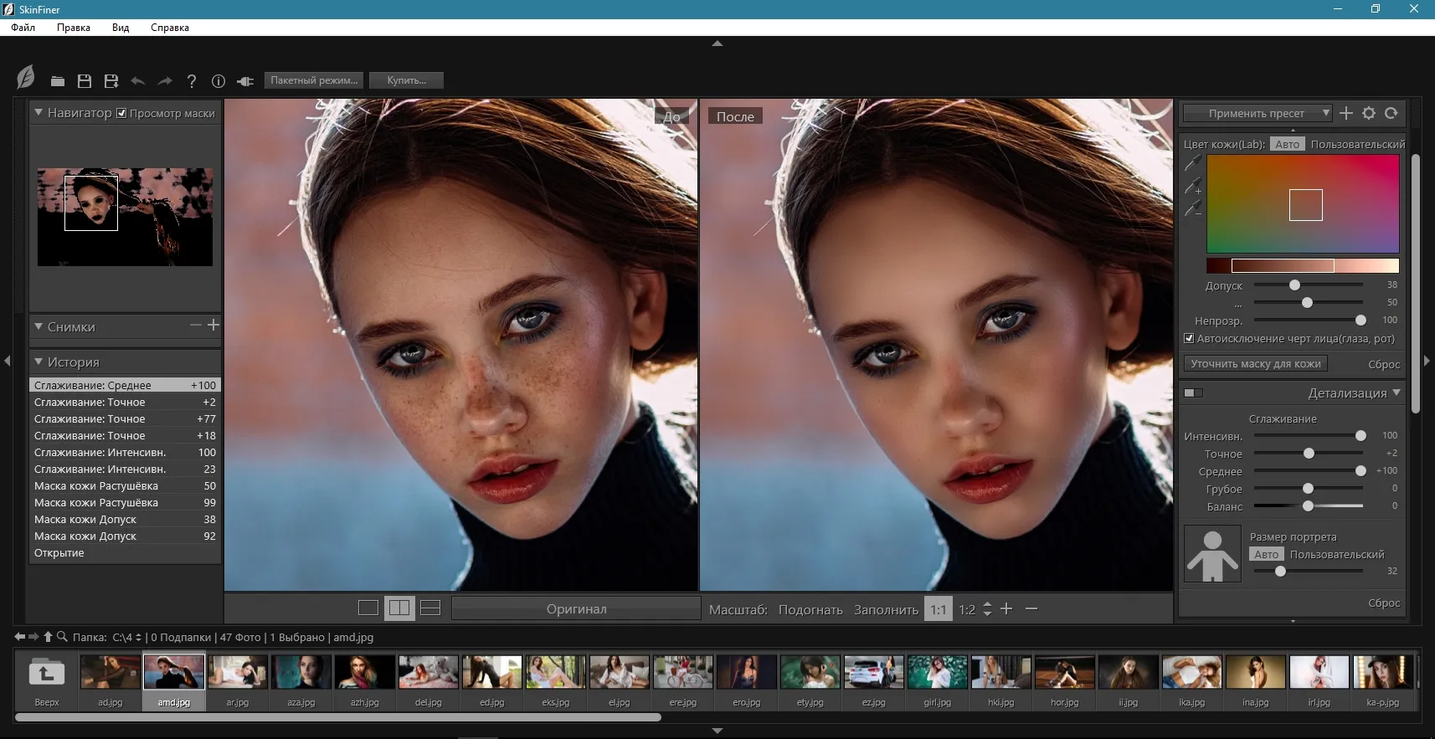The image size is (1435, 739).
Task: Open help with the question mark icon
Action: (x=192, y=81)
